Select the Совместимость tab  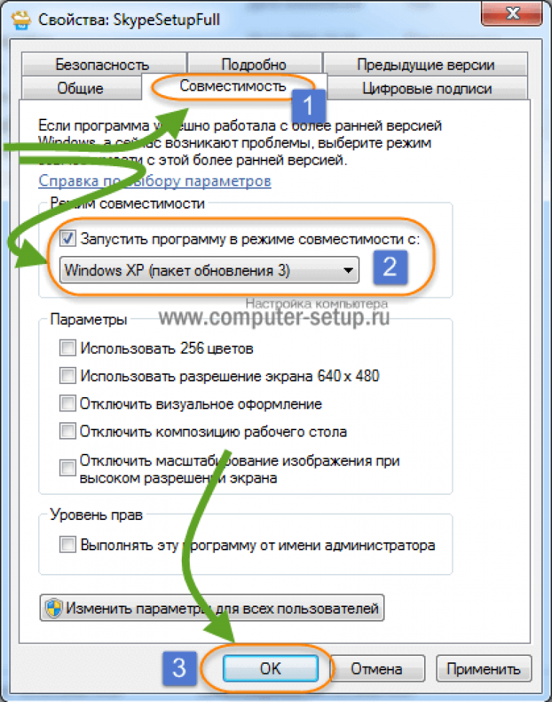(x=233, y=86)
